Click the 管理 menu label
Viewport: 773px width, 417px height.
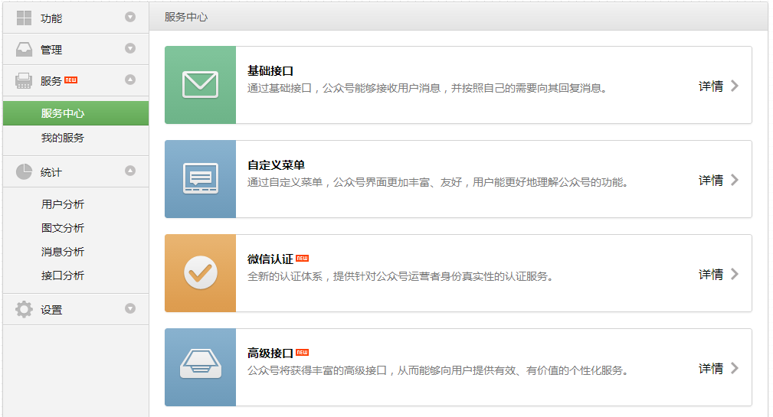[x=51, y=50]
